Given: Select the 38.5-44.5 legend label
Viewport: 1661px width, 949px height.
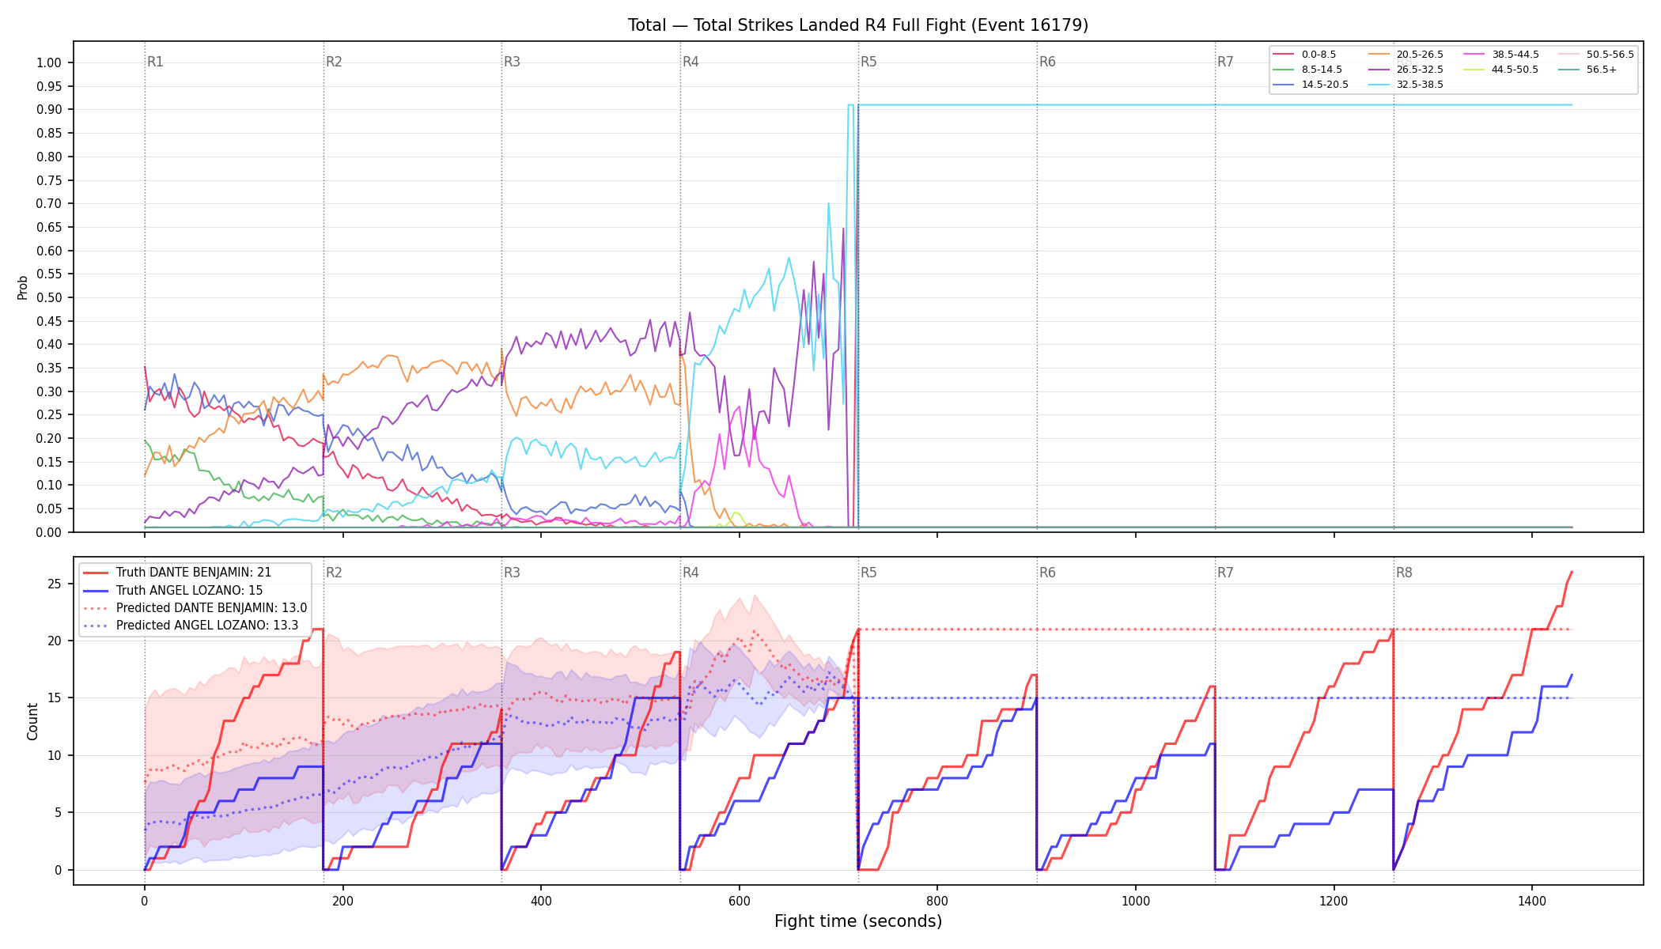Looking at the screenshot, I should click(1515, 55).
